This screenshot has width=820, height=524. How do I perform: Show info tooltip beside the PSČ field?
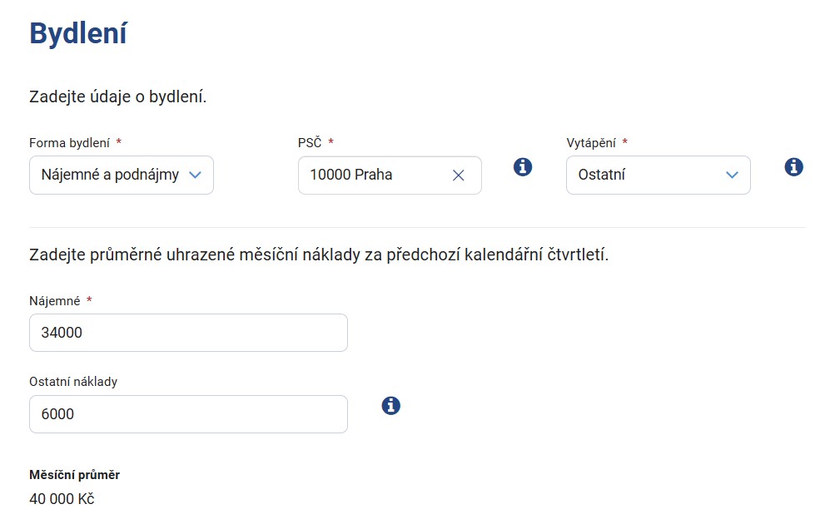[x=523, y=167]
